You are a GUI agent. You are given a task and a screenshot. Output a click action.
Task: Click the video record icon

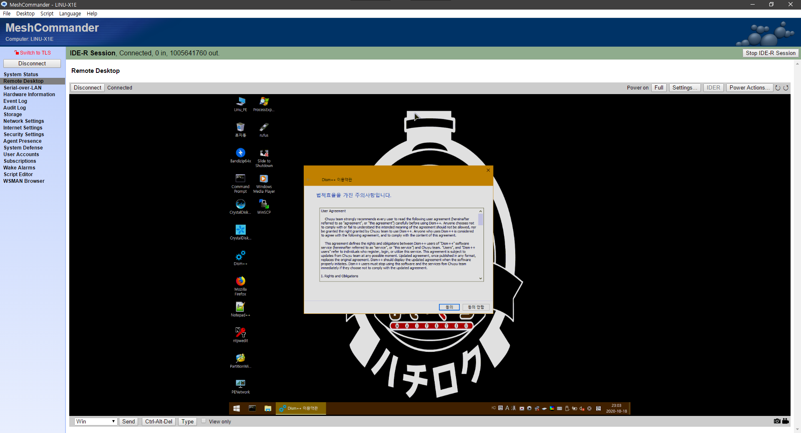[786, 421]
